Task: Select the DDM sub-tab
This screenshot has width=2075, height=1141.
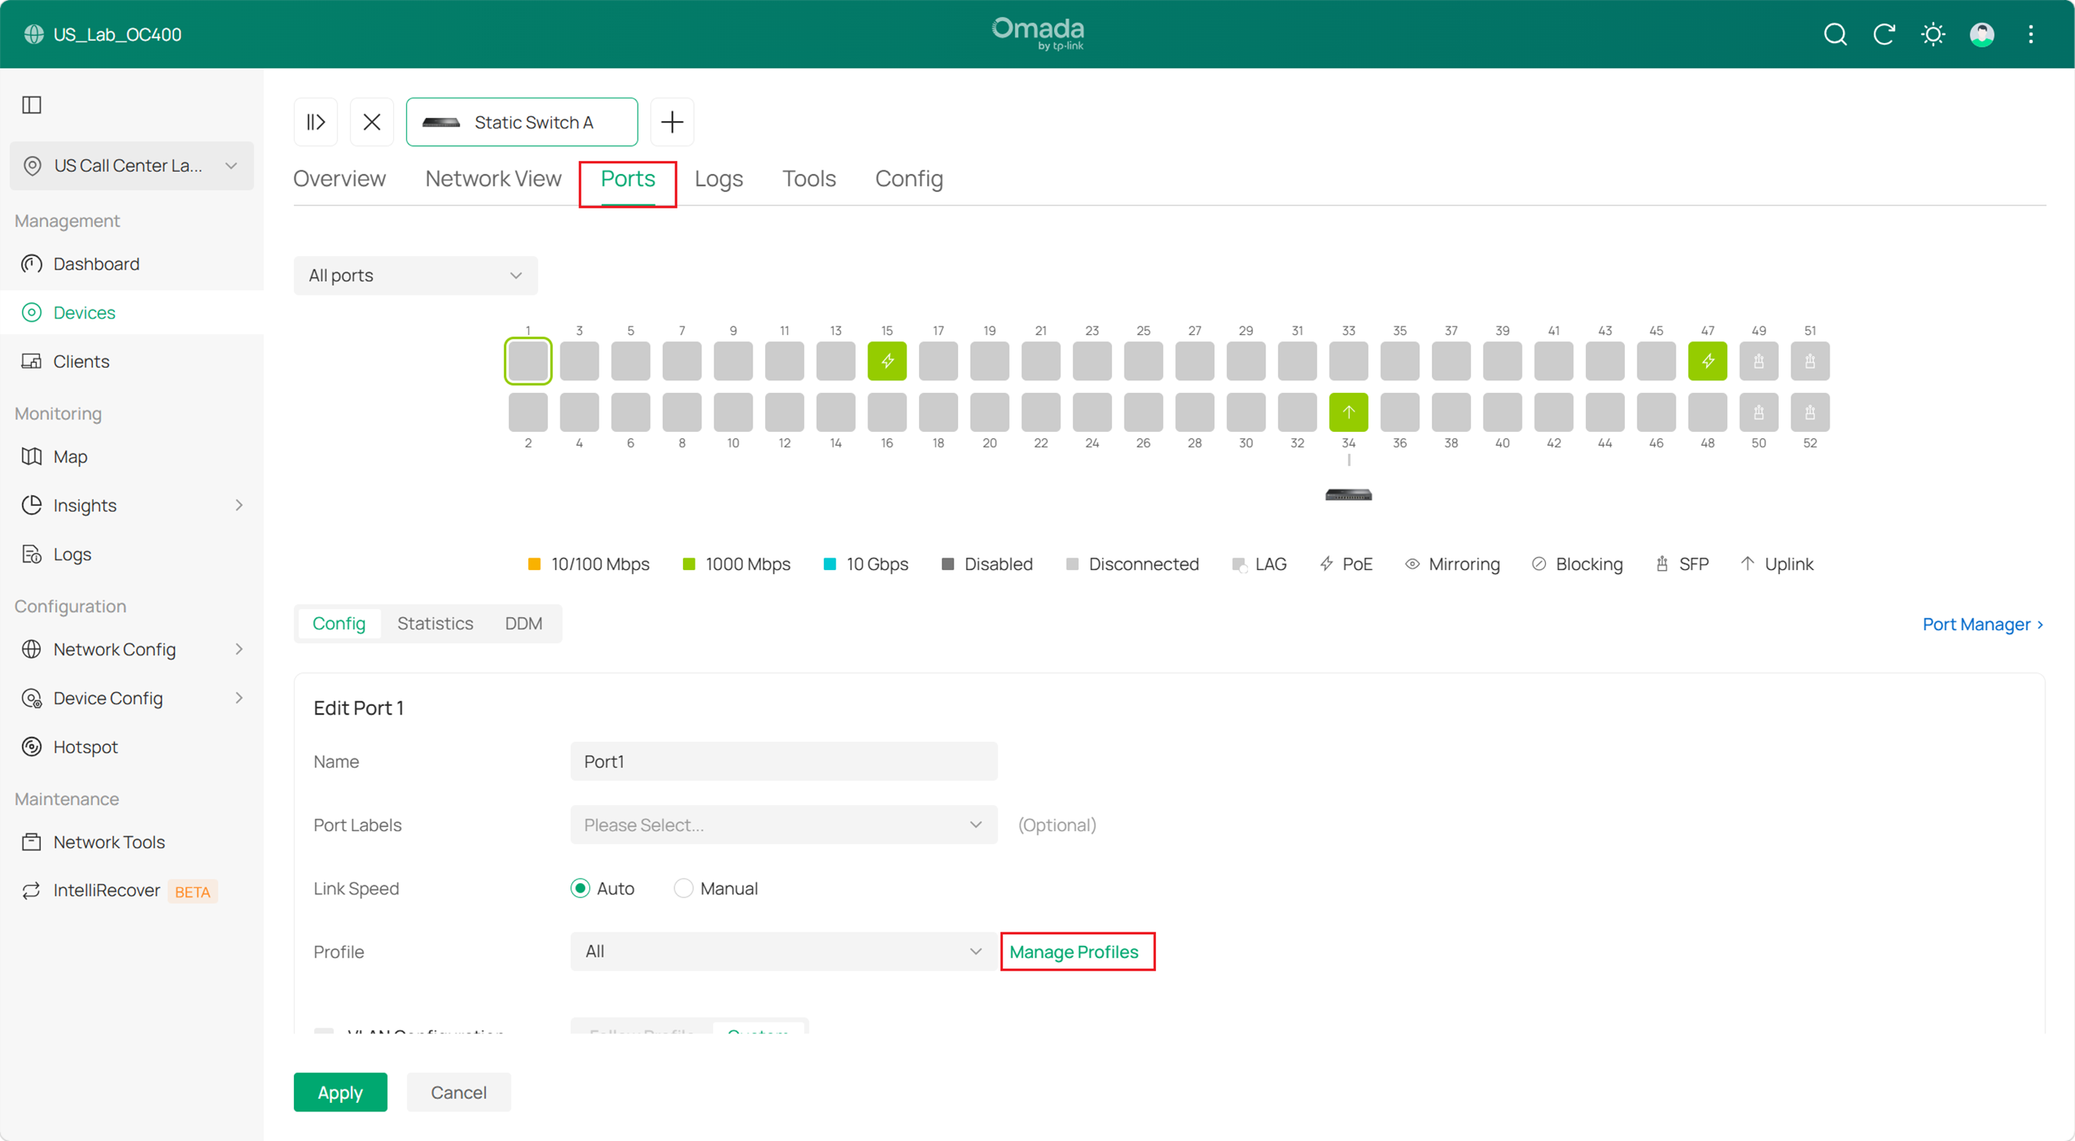Action: (x=524, y=624)
